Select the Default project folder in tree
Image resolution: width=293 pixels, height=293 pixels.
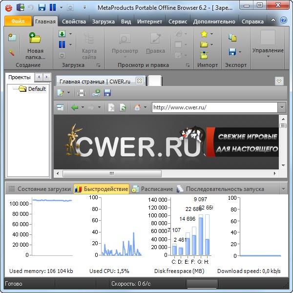(37, 89)
